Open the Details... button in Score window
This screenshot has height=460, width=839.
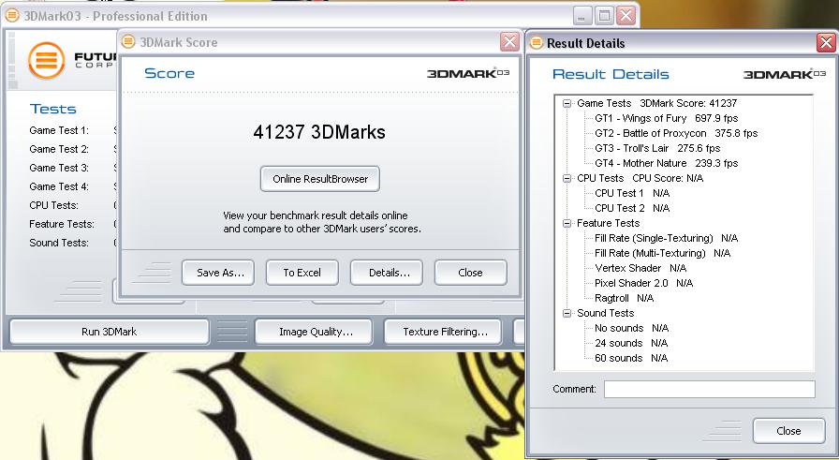coord(387,273)
